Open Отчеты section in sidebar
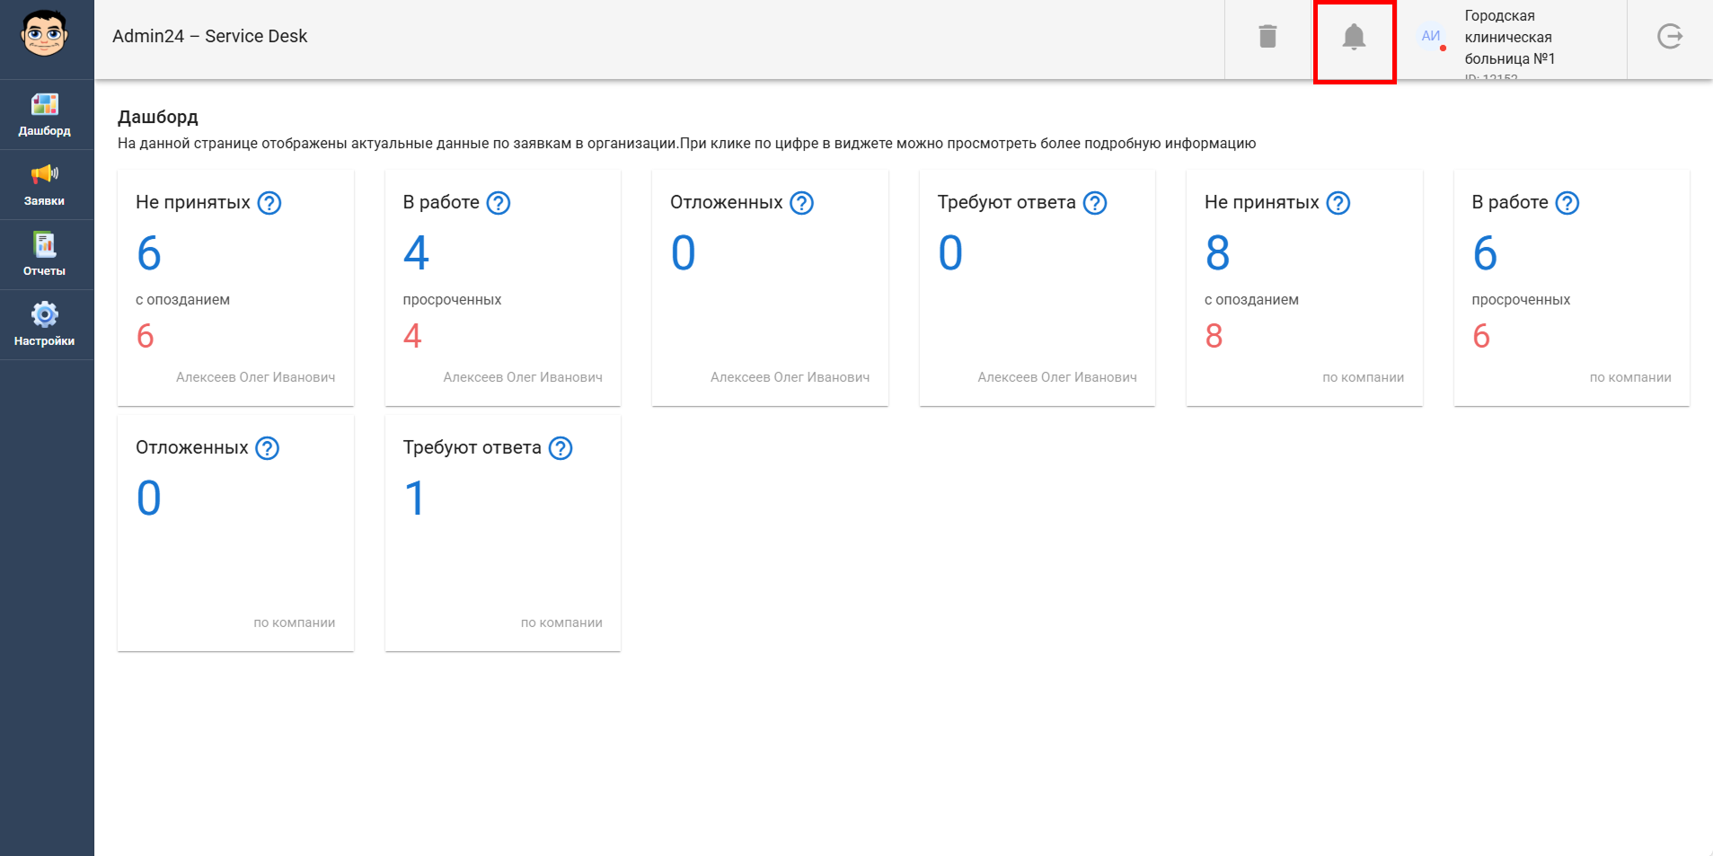Viewport: 1713px width, 856px height. click(45, 255)
